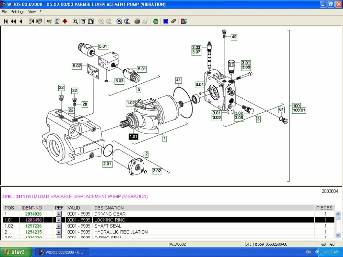Click WIDOS 003/2008 taskbar button
343x257 pixels.
(x=62, y=252)
